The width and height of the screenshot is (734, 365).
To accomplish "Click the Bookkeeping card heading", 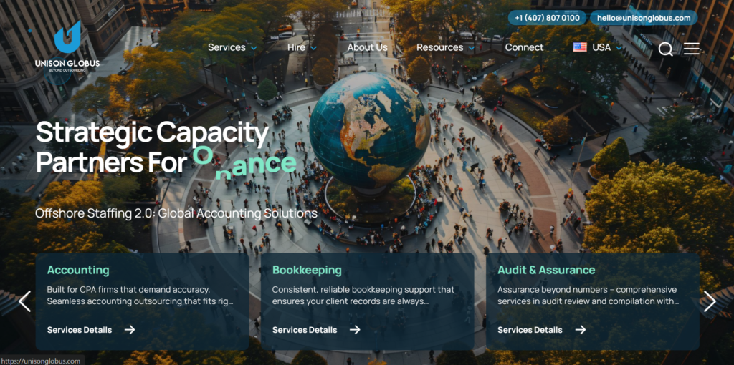I will point(307,270).
